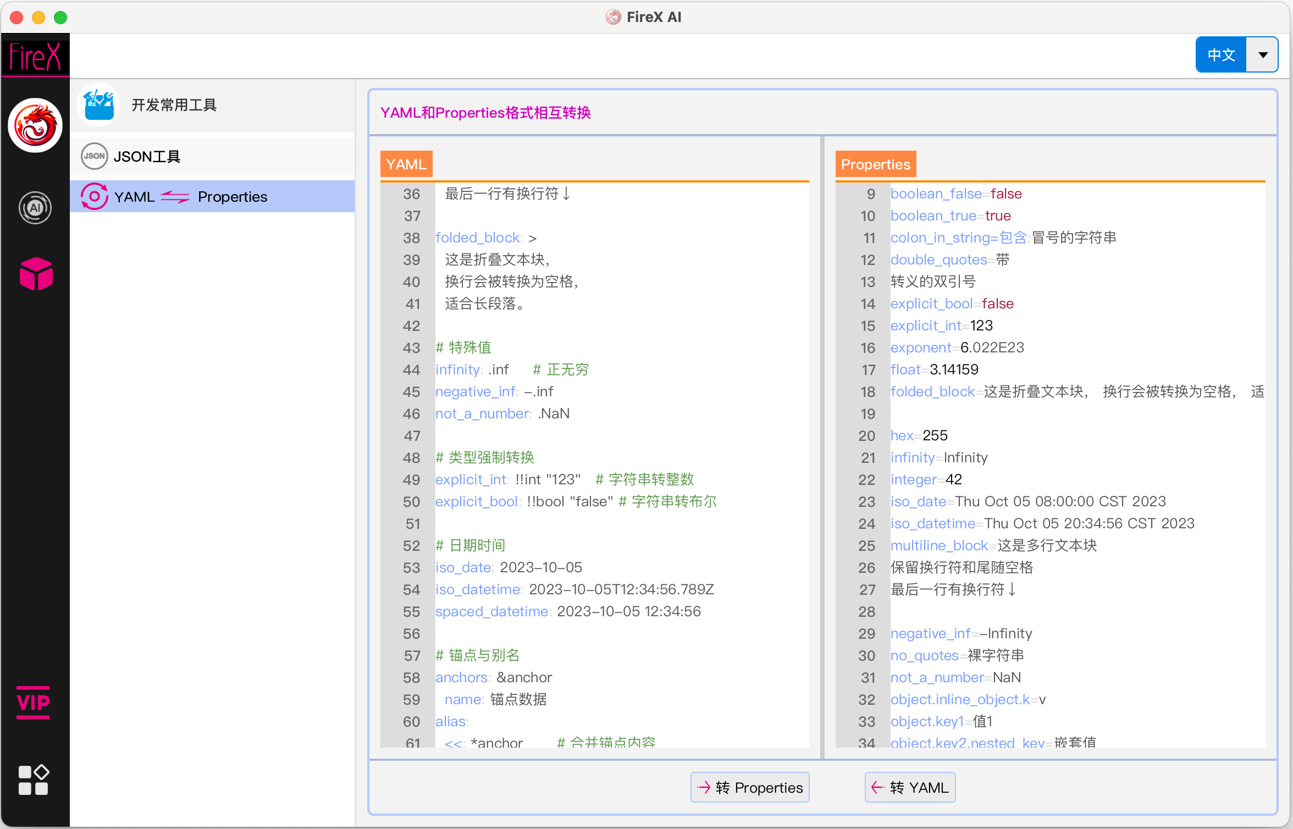Click the 开发常用工具 header label

coord(174,105)
